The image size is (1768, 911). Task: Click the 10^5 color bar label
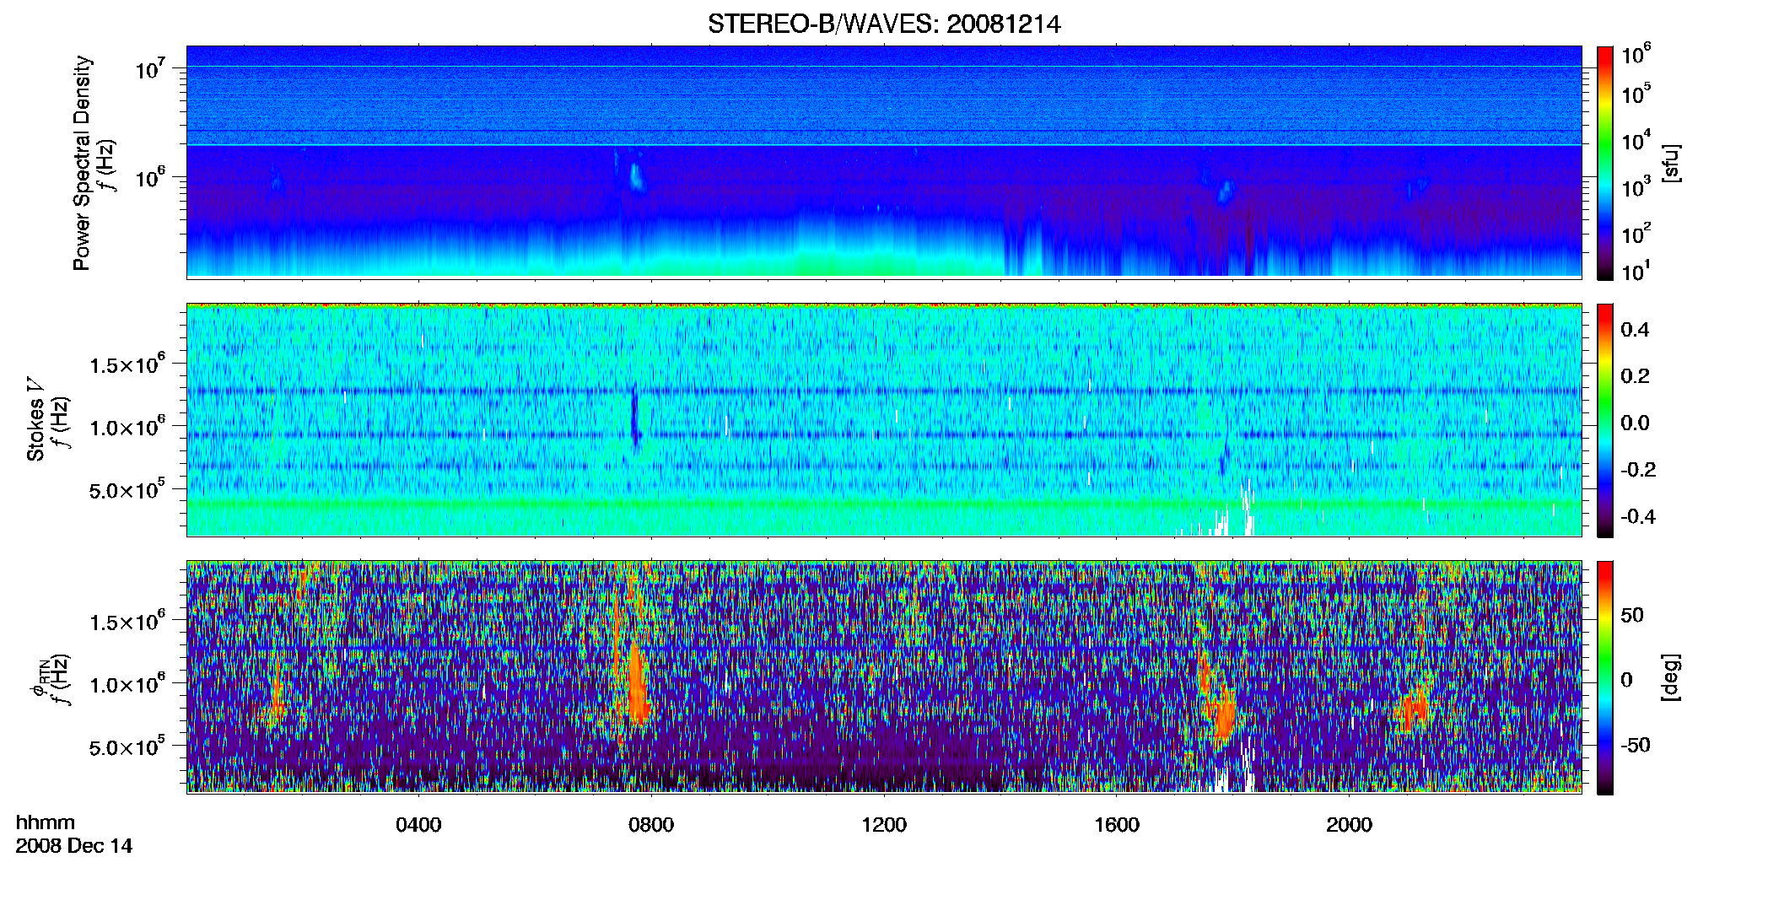click(1636, 93)
